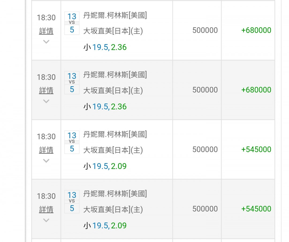The height and width of the screenshot is (242, 289).
Task: Click 大坂直美[日本](主) name in third row
Action: [x=113, y=150]
